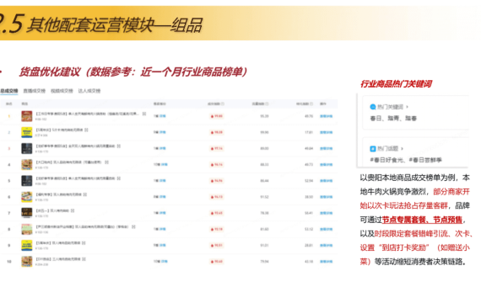The image size is (481, 303).
Task: Open 查看详情 link in rank 5 row
Action: (x=326, y=181)
